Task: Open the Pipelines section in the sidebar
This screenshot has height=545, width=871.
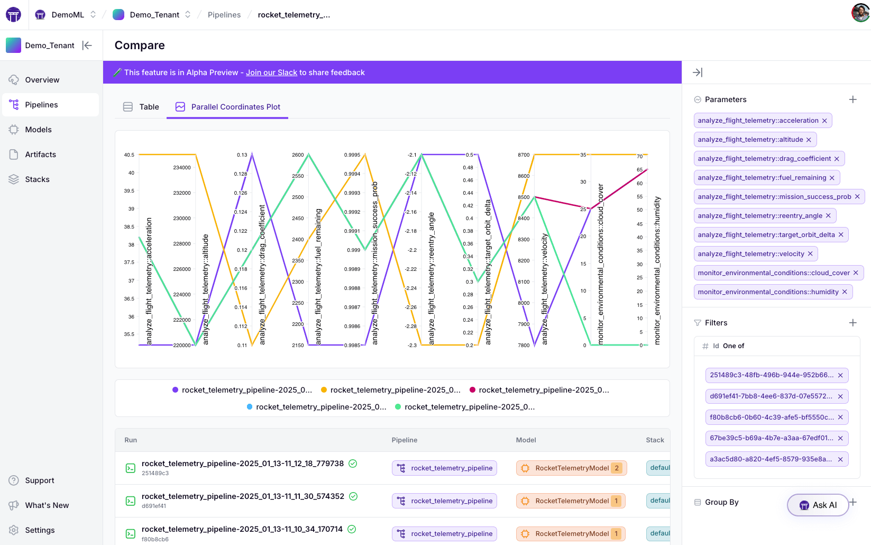Action: tap(42, 104)
